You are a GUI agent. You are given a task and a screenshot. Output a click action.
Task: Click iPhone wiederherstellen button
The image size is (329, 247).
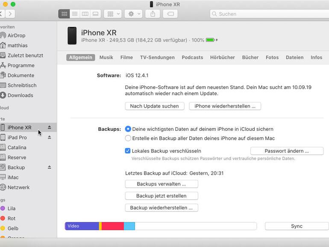point(225,106)
